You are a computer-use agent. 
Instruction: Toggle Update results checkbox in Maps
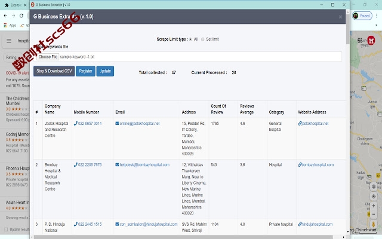pos(6,229)
